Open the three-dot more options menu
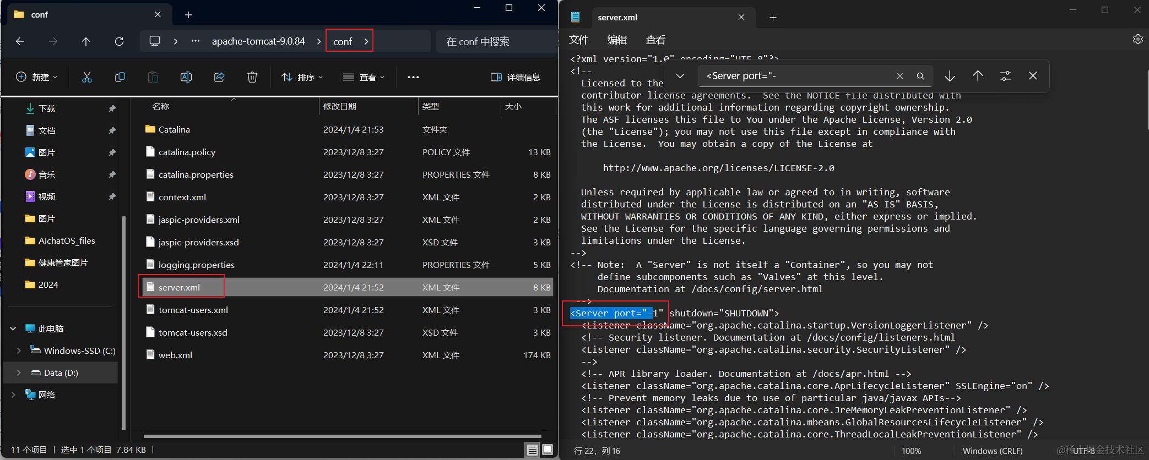 coord(413,77)
